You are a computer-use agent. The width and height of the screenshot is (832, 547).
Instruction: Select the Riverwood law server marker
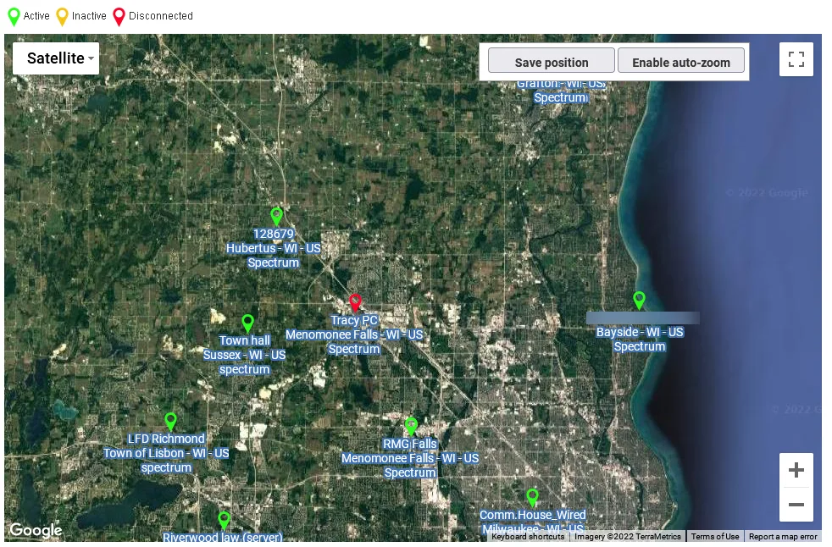coord(225,520)
